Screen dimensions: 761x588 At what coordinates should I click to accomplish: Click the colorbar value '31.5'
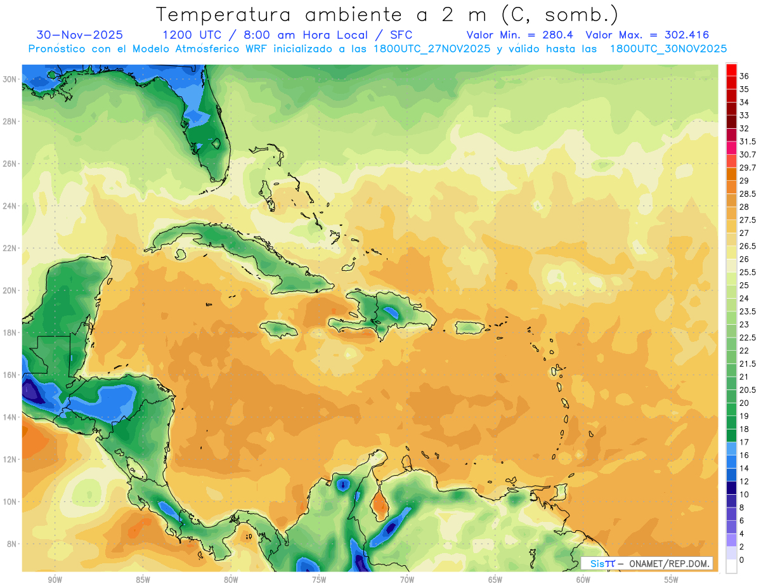point(748,141)
